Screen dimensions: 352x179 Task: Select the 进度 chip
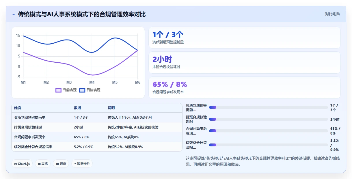(x=61, y=164)
